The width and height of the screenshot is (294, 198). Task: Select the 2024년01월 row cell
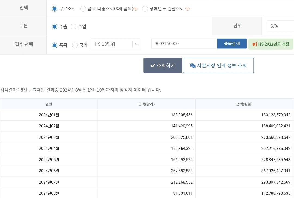coord(49,115)
